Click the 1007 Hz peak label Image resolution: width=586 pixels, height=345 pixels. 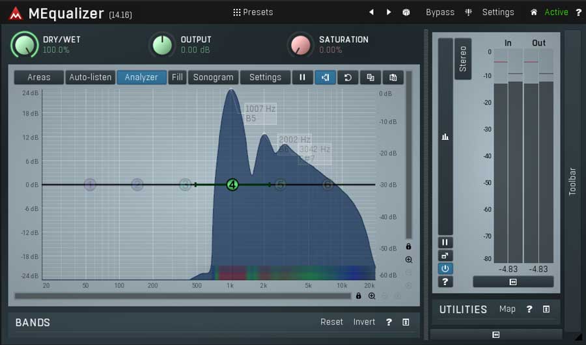[x=260, y=114]
